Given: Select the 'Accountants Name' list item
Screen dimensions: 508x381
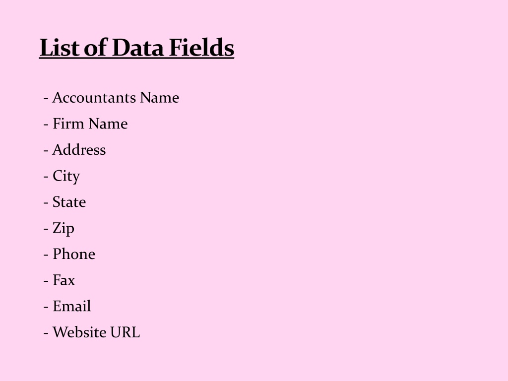Looking at the screenshot, I should point(111,98).
